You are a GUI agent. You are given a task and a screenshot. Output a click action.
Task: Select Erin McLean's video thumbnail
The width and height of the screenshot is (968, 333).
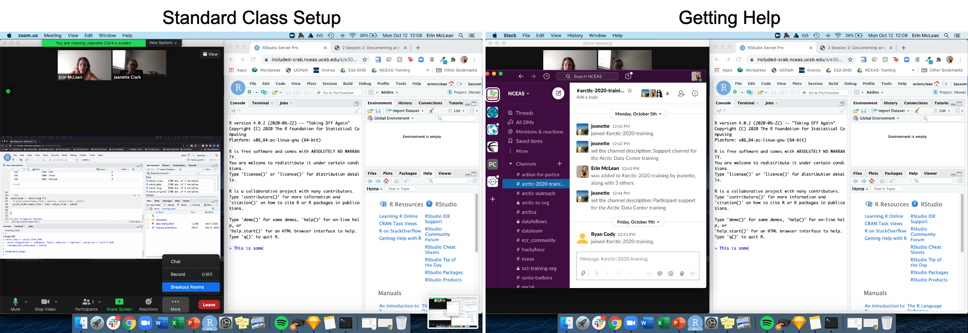[84, 65]
